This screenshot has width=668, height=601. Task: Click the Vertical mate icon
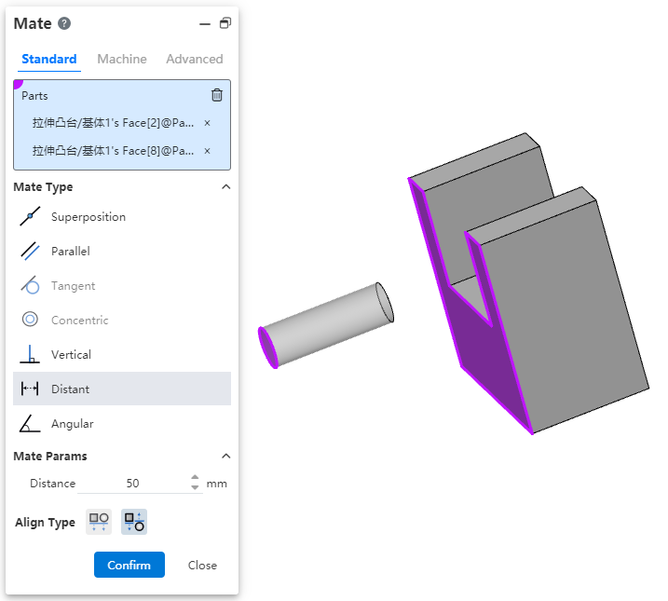click(30, 354)
